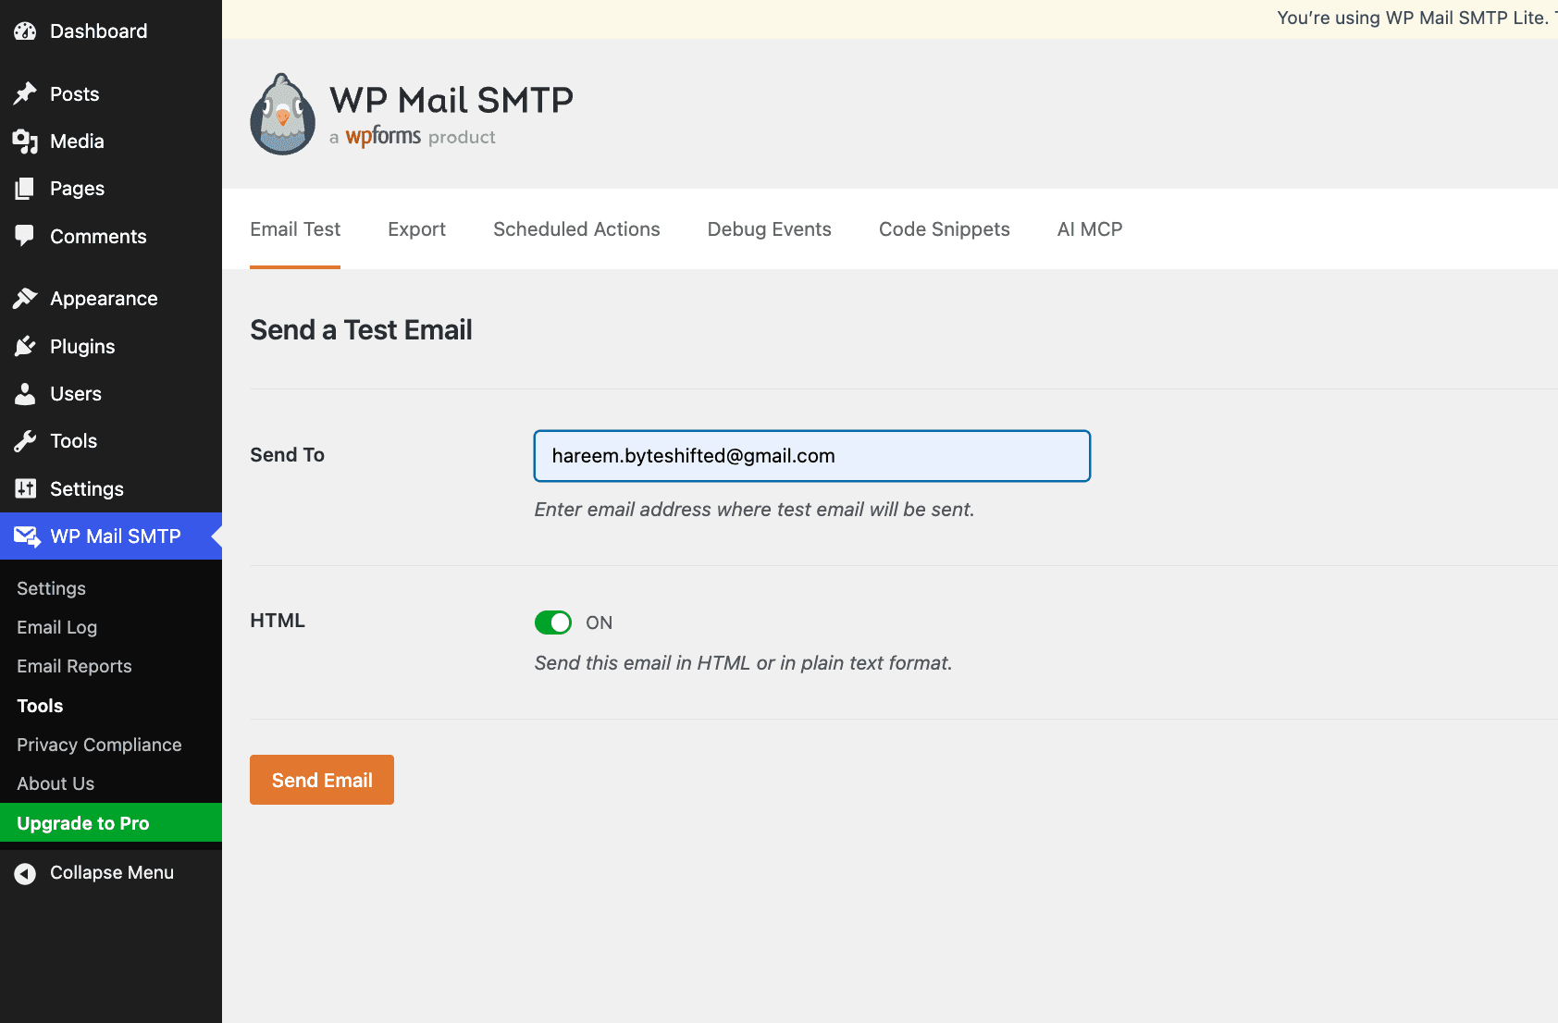This screenshot has height=1023, width=1558.
Task: Click the Dashboard gauge icon
Action: [25, 31]
